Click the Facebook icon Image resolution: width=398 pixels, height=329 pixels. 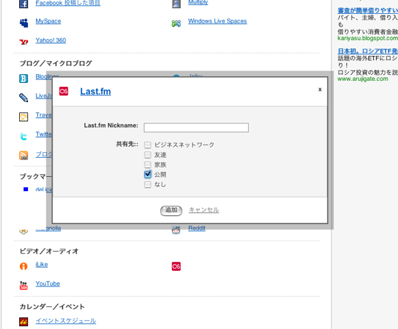[23, 4]
